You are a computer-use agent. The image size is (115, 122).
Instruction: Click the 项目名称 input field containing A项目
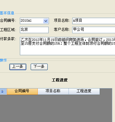94,21
